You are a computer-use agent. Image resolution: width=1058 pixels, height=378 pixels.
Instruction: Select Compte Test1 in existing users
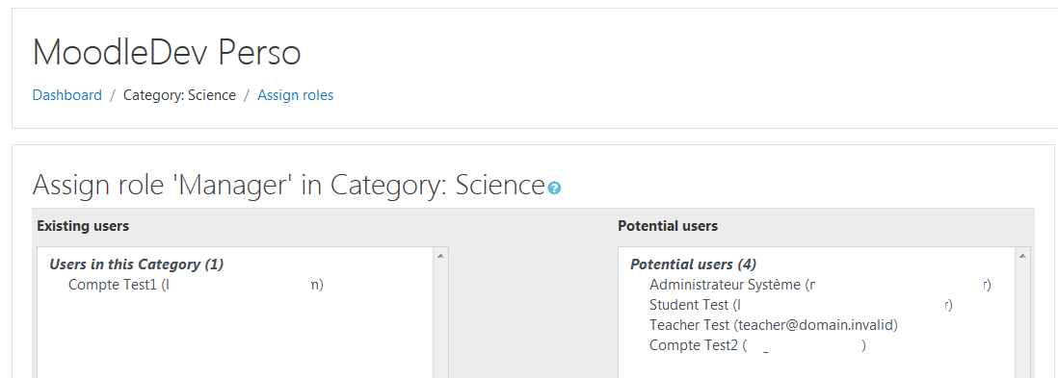[197, 285]
